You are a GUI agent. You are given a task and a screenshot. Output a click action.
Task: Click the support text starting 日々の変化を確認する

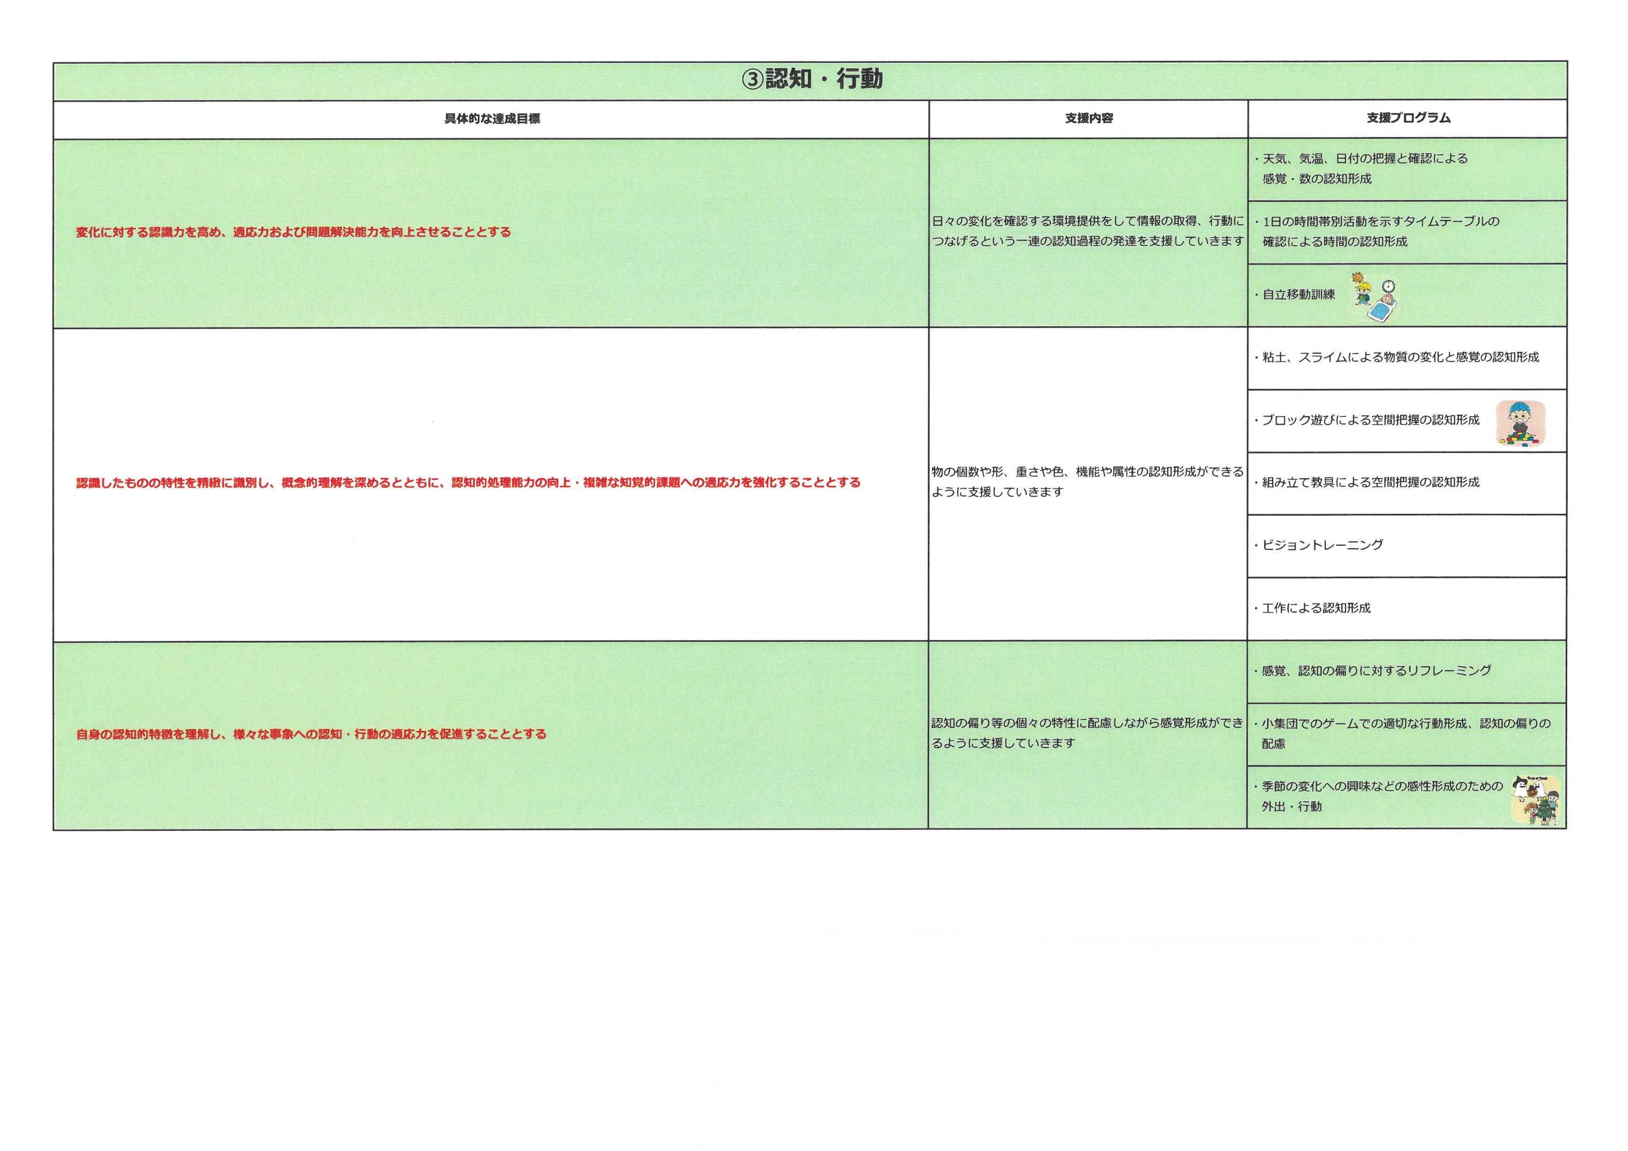tap(1088, 231)
